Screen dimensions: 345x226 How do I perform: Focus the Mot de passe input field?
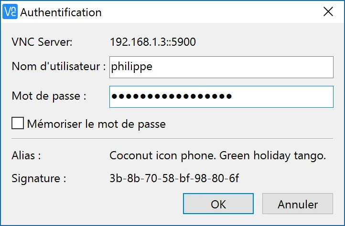[x=221, y=97]
